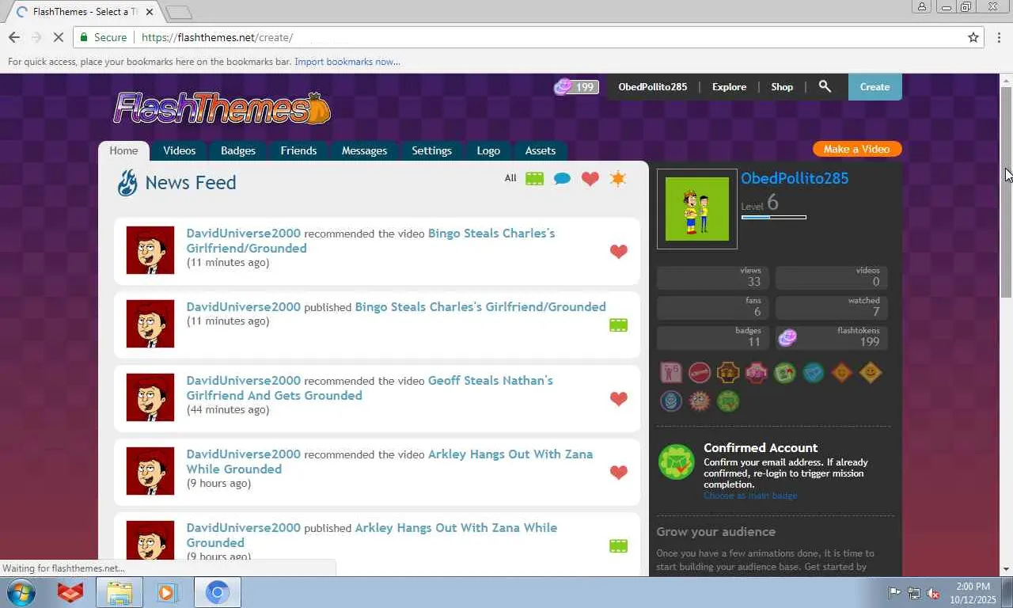Bookmark this page with the star icon
The width and height of the screenshot is (1013, 608).
[x=973, y=37]
